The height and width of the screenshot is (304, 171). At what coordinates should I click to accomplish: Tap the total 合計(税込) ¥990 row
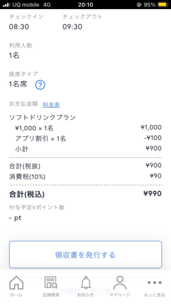(85, 194)
